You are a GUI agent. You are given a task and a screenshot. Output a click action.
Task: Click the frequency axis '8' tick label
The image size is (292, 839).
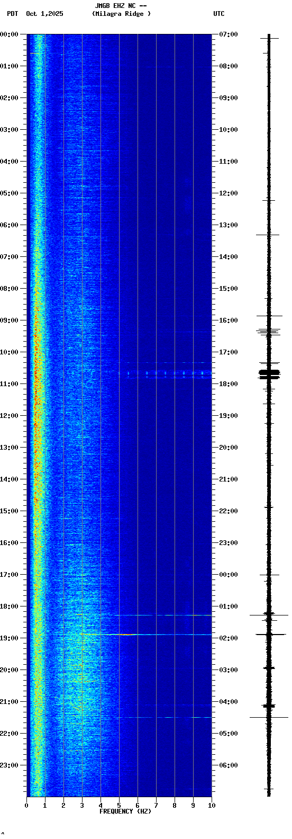click(175, 806)
